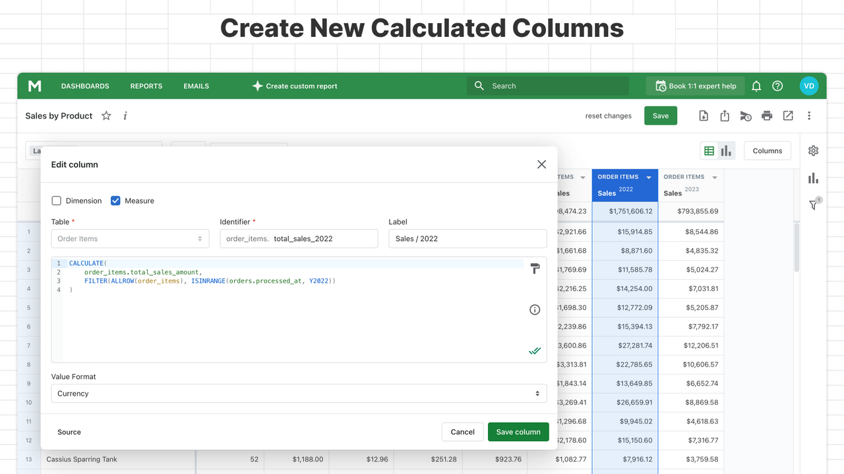
Task: Expand the ORDER ITEMS Sales 2022 column dropdown
Action: pos(648,176)
